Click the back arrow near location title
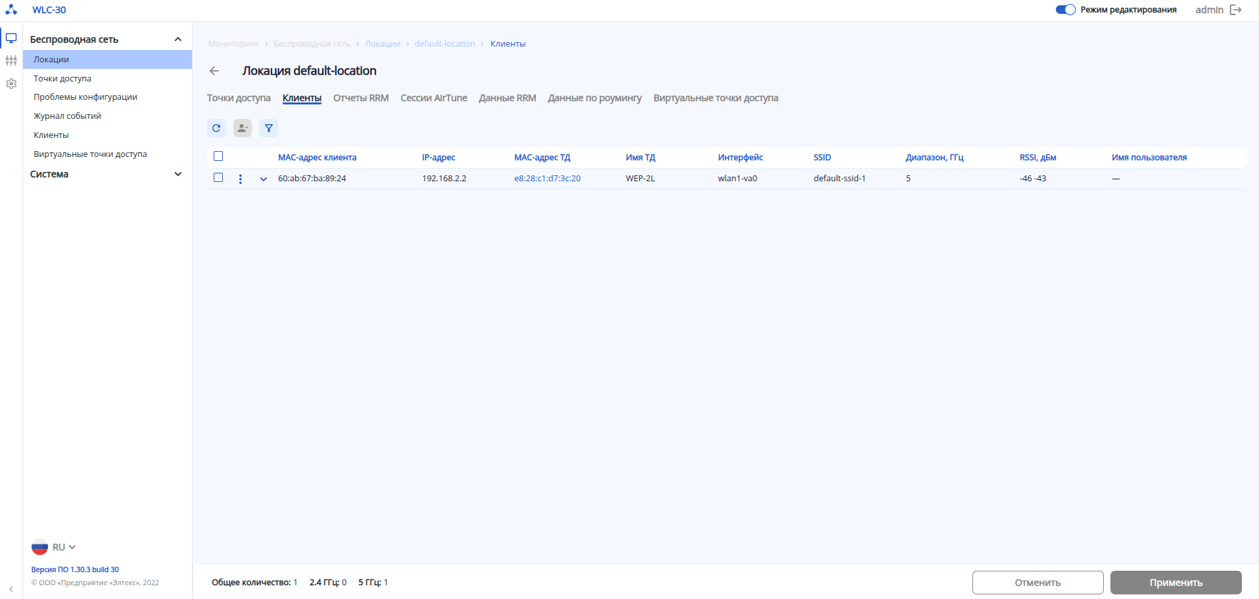The image size is (1259, 599). pos(214,71)
